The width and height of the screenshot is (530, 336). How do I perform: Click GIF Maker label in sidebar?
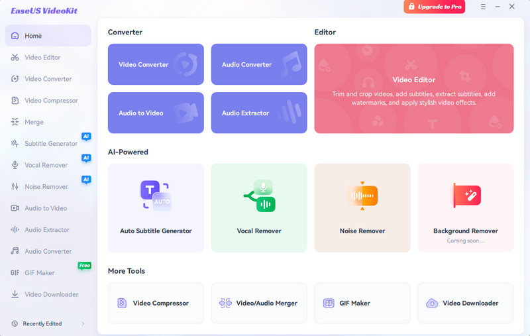40,273
